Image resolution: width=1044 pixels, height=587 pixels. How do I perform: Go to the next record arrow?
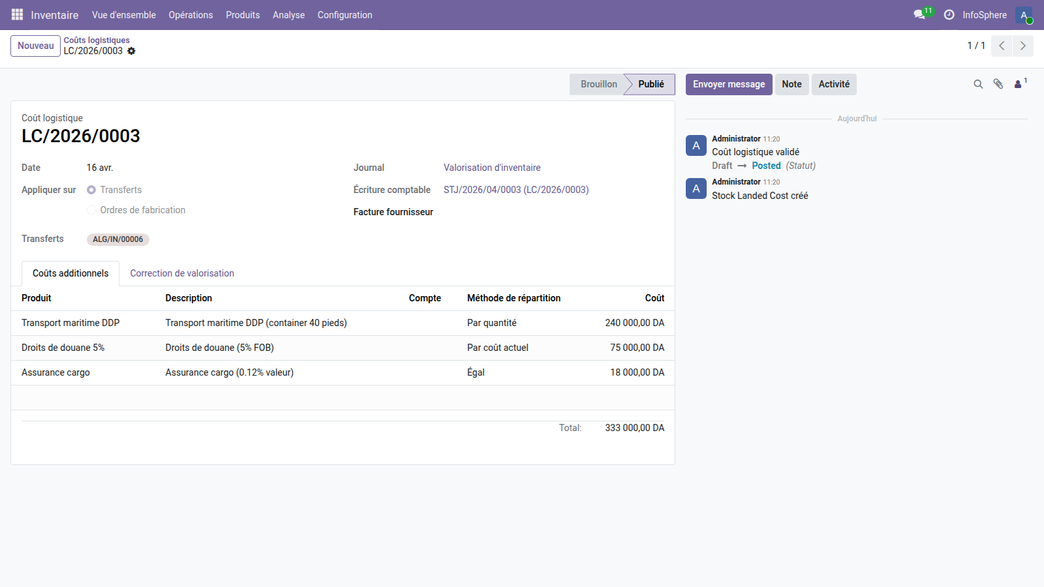(1022, 46)
